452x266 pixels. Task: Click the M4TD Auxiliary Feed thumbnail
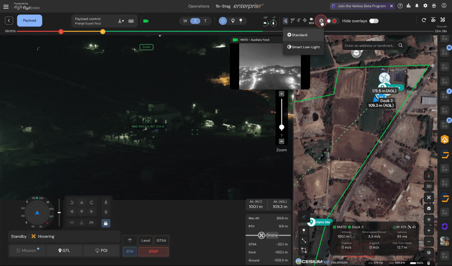pyautogui.click(x=270, y=66)
